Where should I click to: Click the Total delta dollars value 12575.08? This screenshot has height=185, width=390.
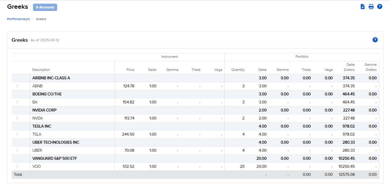click(x=347, y=174)
